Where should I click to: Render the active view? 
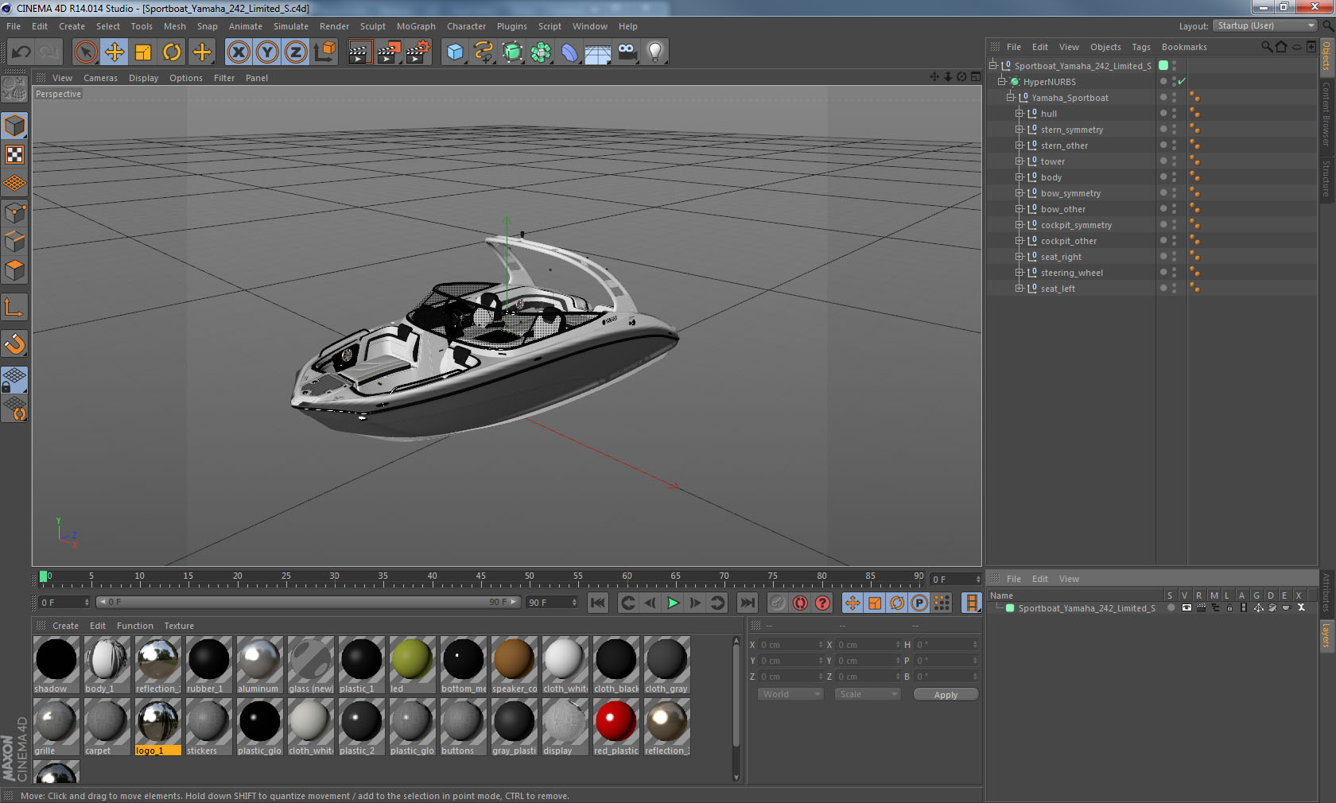(359, 52)
